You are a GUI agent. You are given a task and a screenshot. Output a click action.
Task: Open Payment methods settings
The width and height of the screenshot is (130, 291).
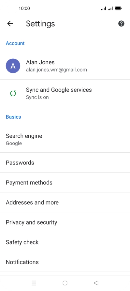point(65,183)
